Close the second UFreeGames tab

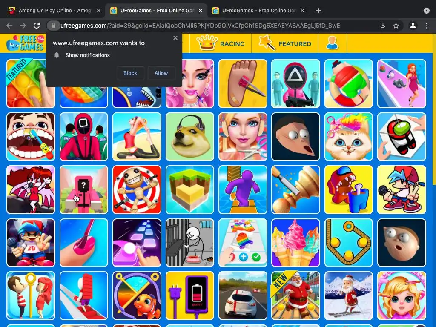click(x=201, y=11)
